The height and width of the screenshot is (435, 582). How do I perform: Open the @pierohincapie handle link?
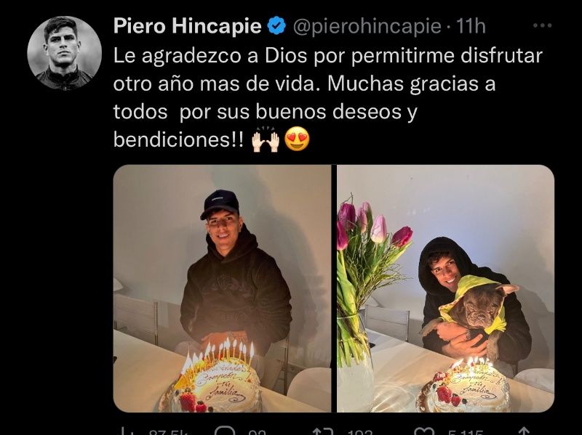367,26
